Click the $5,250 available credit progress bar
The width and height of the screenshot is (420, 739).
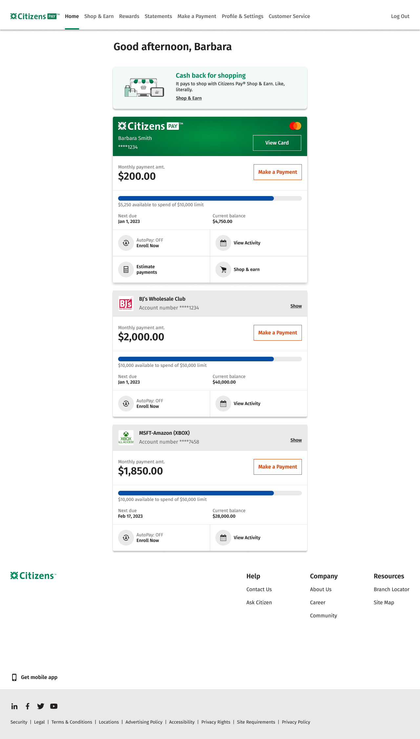click(210, 198)
